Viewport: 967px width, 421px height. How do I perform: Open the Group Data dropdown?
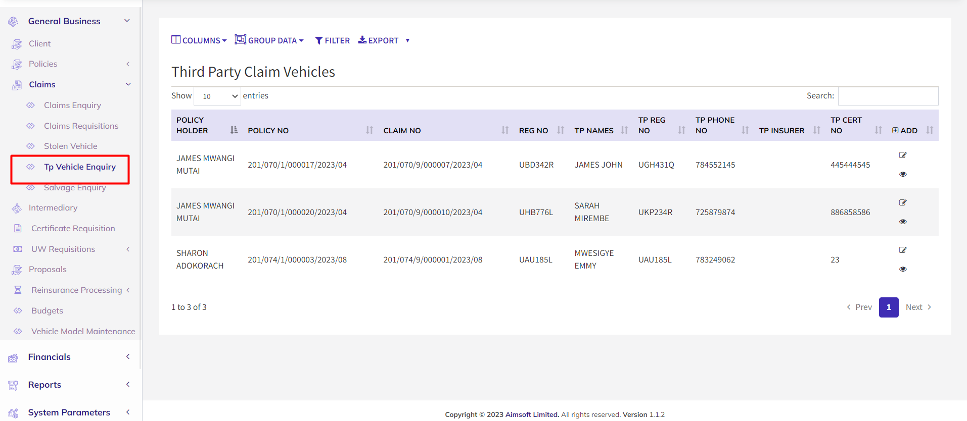point(269,40)
